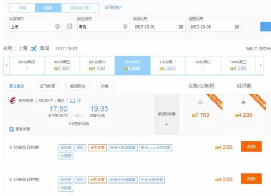Click 选择 button for first fare row
271x196 pixels.
(251, 146)
